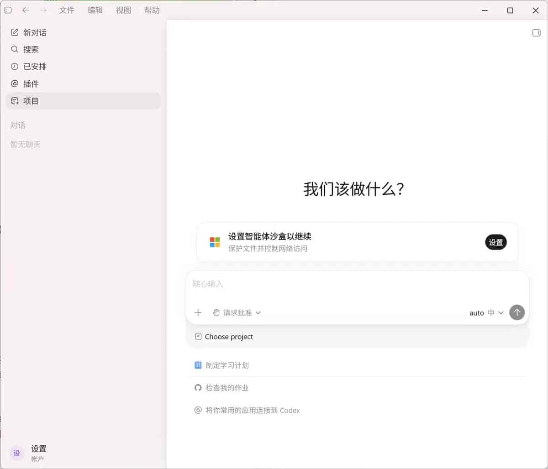Minimize the window
Viewport: 548px width, 469px height.
pos(485,10)
